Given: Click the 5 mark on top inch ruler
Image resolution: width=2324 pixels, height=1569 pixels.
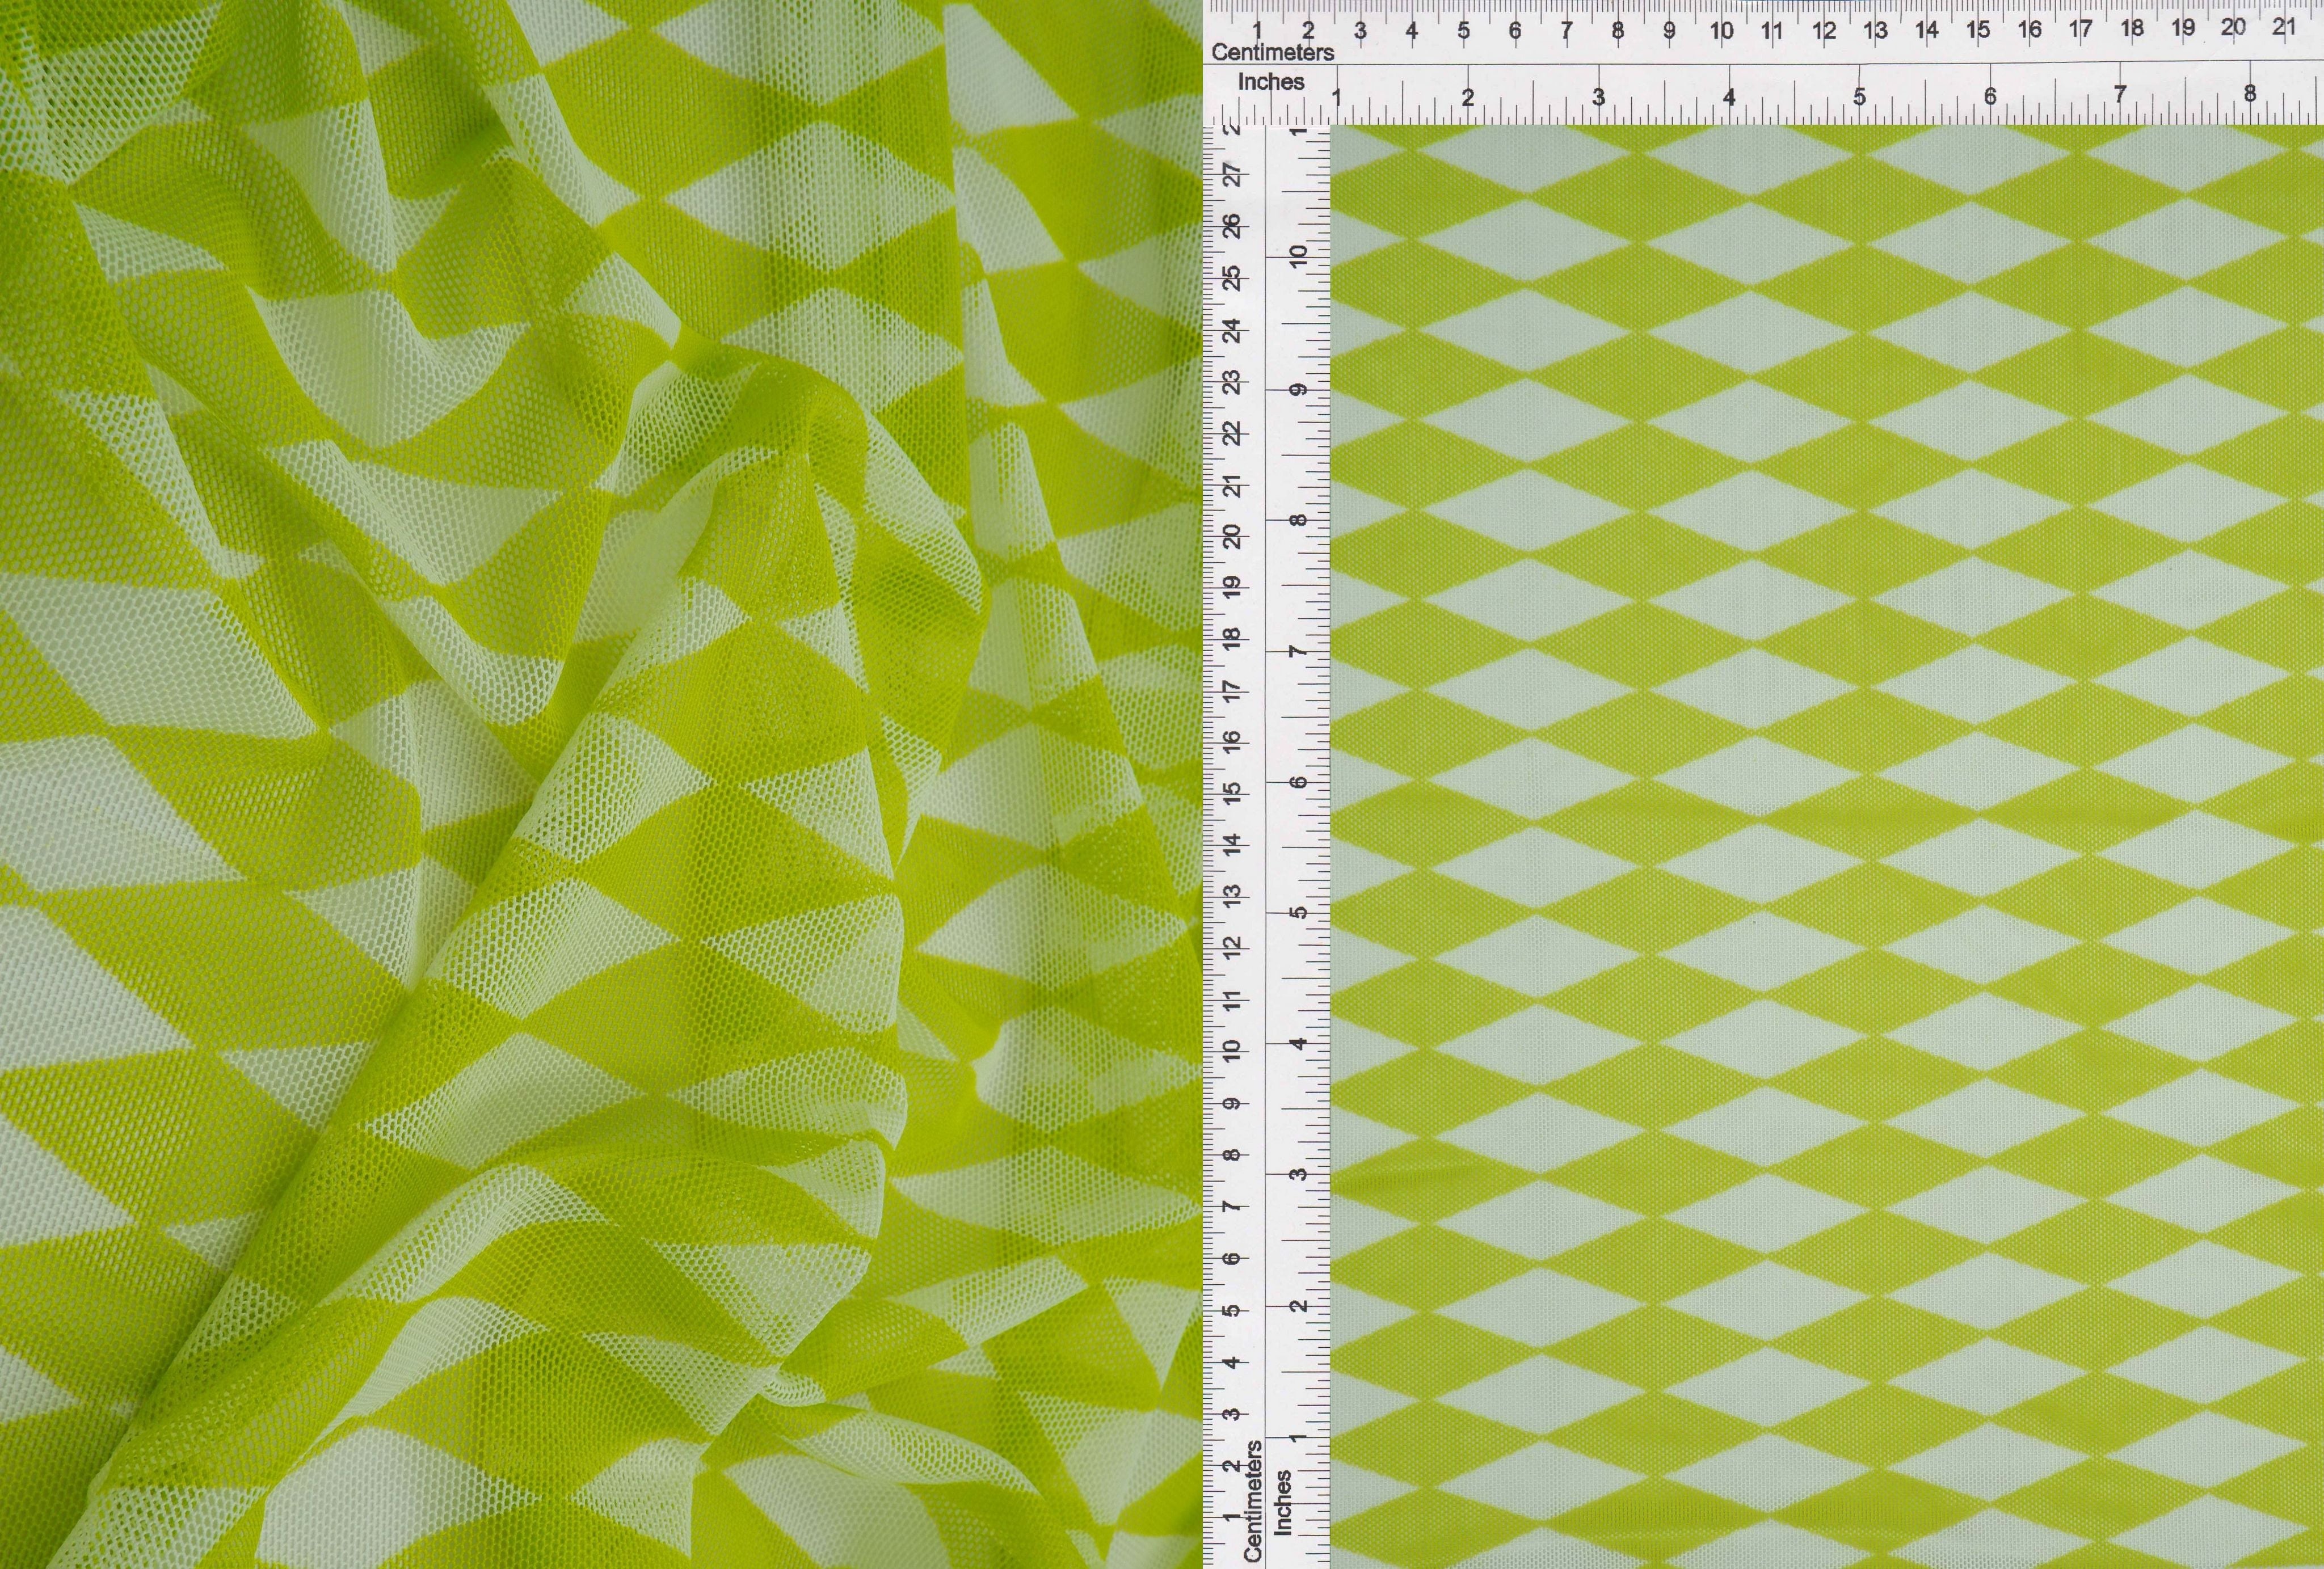Looking at the screenshot, I should (1859, 97).
